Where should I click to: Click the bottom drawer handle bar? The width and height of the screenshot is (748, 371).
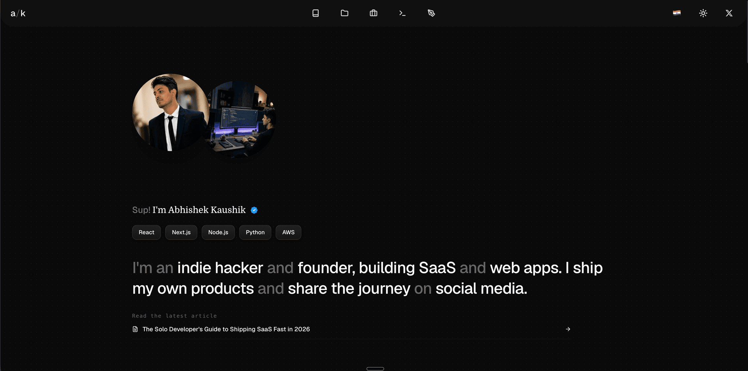point(375,369)
